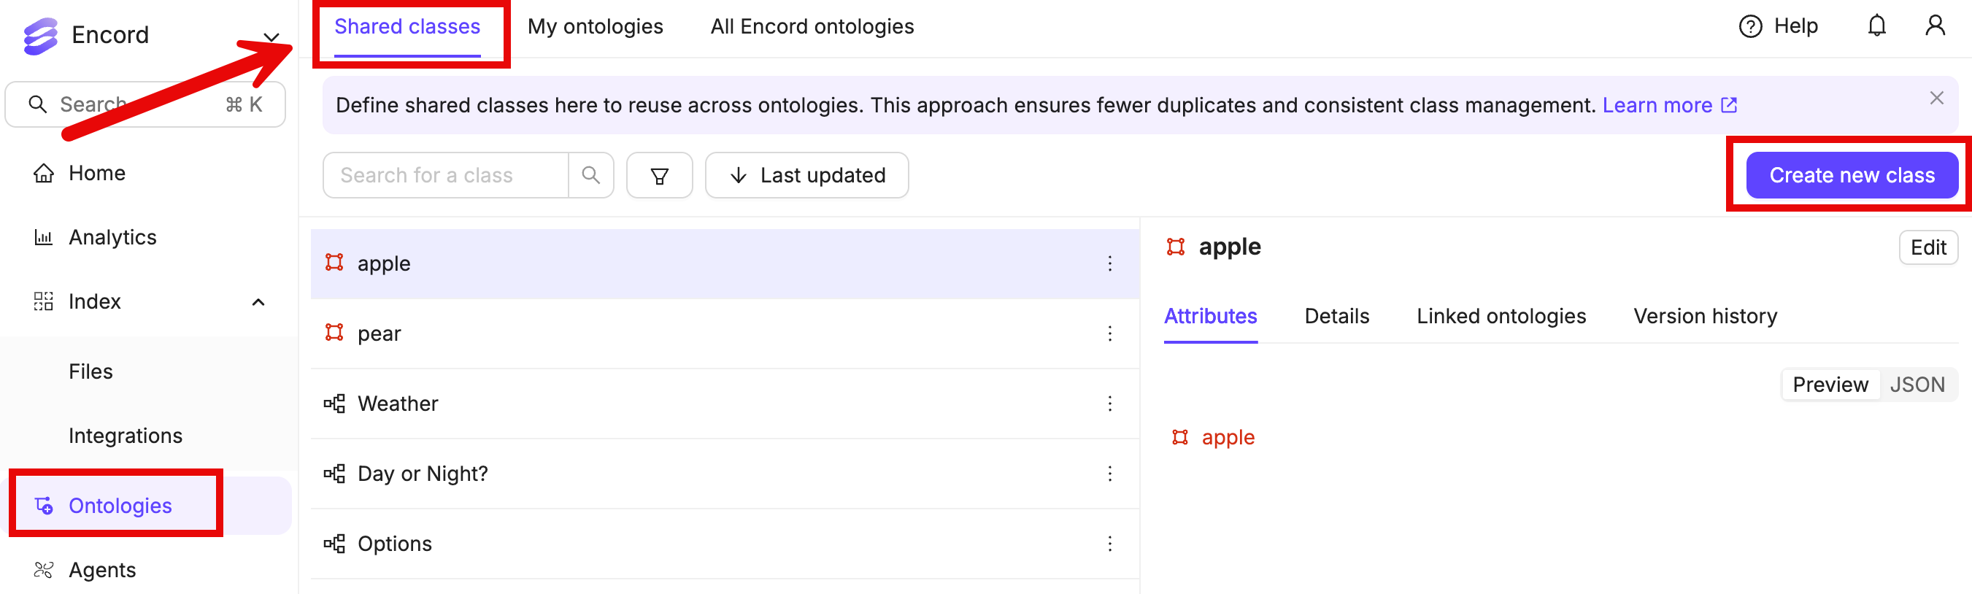
Task: Expand the Encord workspace dropdown
Action: (x=271, y=36)
